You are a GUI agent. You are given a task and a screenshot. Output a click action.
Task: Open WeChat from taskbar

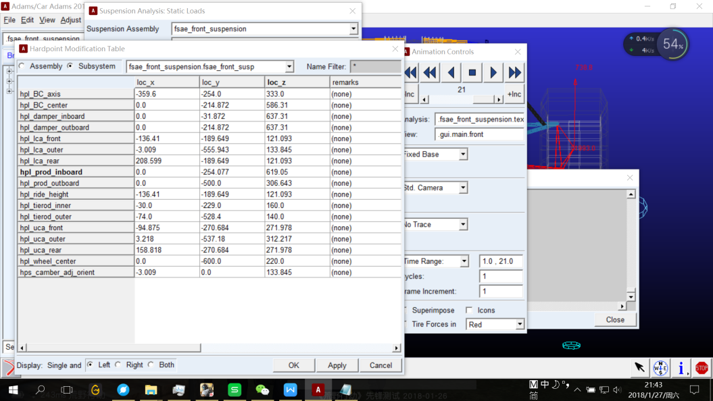pos(262,390)
